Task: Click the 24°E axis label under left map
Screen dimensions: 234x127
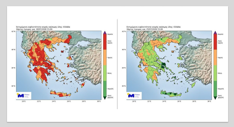Action: tap(54, 101)
